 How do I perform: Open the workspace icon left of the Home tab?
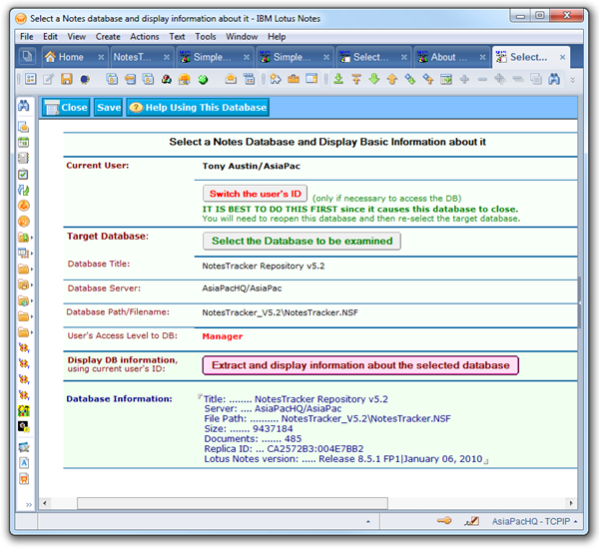[x=27, y=57]
